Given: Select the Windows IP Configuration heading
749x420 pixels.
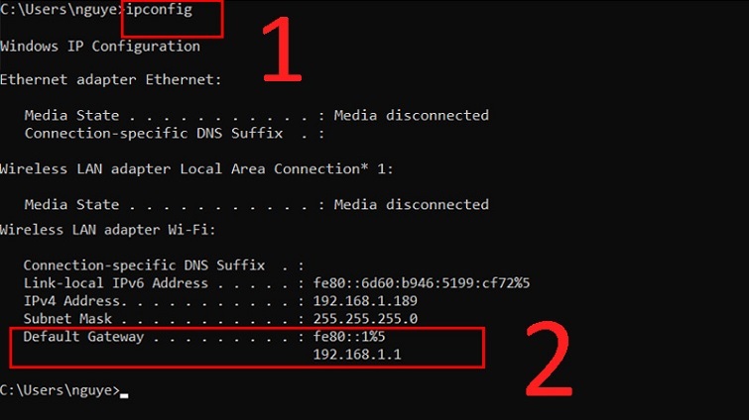Looking at the screenshot, I should click(x=99, y=47).
